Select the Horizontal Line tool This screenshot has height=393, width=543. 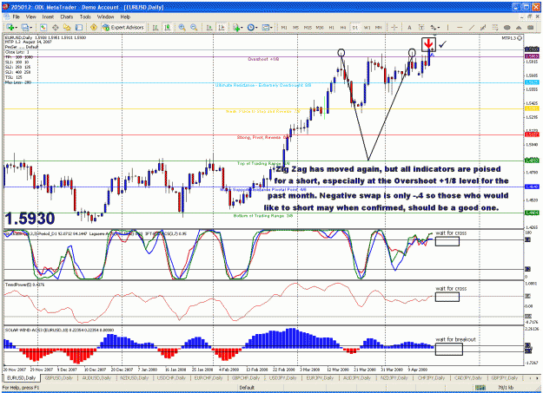click(x=460, y=28)
